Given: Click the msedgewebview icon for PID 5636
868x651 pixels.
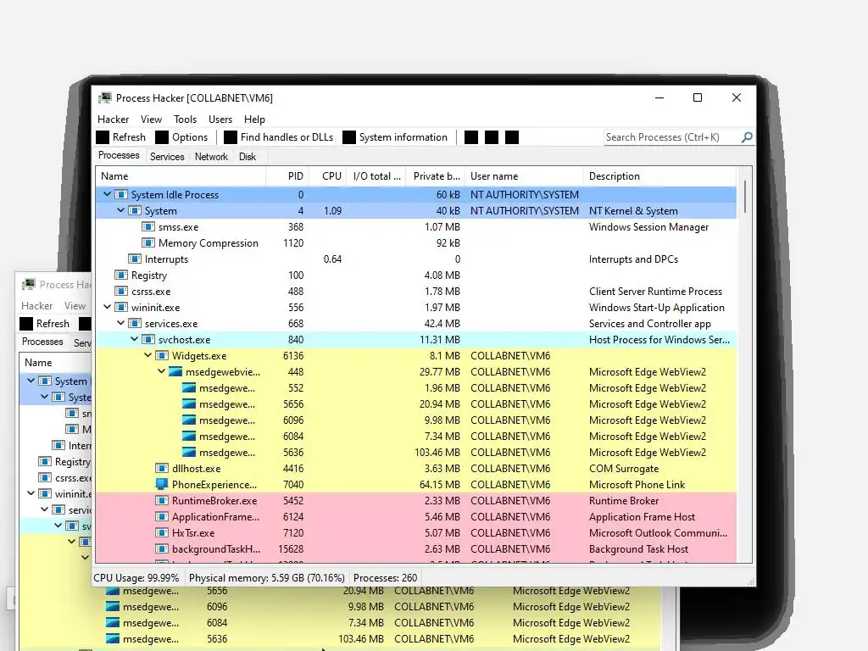Looking at the screenshot, I should coord(189,453).
